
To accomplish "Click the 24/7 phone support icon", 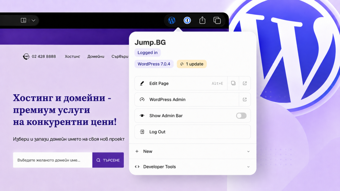I will (x=26, y=56).
